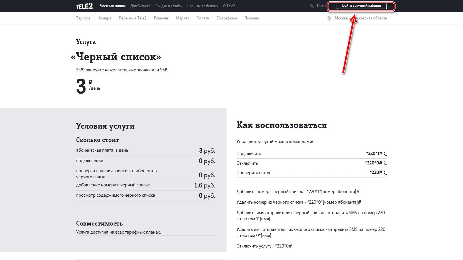Image resolution: width=463 pixels, height=260 pixels.
Task: Open Перейти в Tele2 menu
Action: coord(133,18)
